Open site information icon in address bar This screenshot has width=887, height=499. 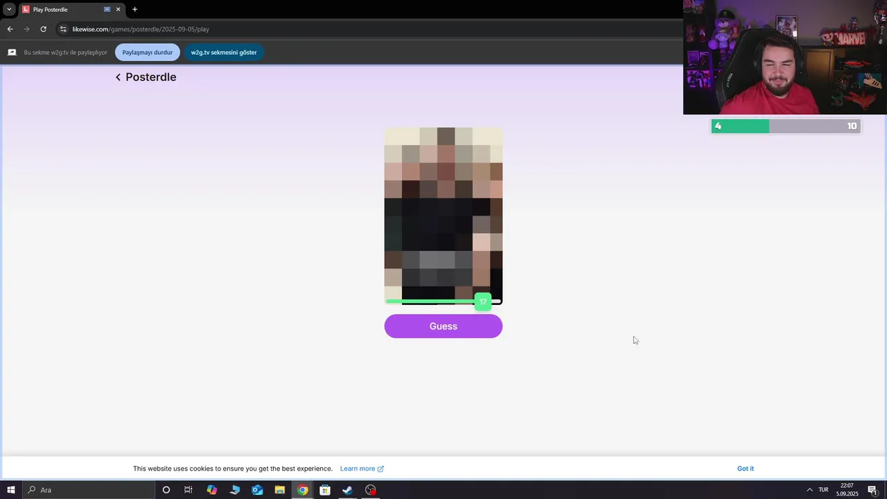[x=63, y=29]
